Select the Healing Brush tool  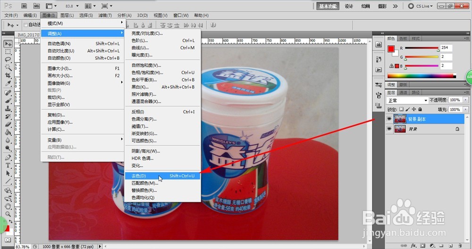8,93
